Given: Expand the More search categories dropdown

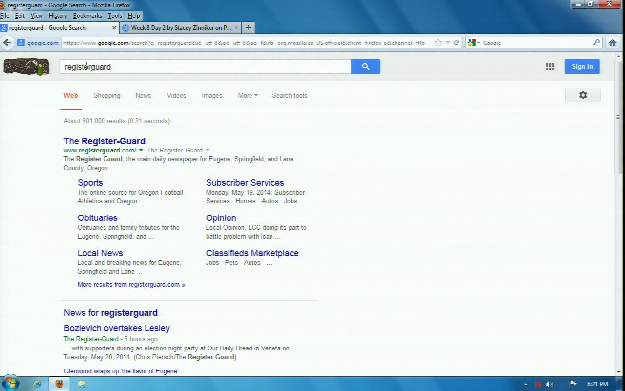Looking at the screenshot, I should click(248, 96).
